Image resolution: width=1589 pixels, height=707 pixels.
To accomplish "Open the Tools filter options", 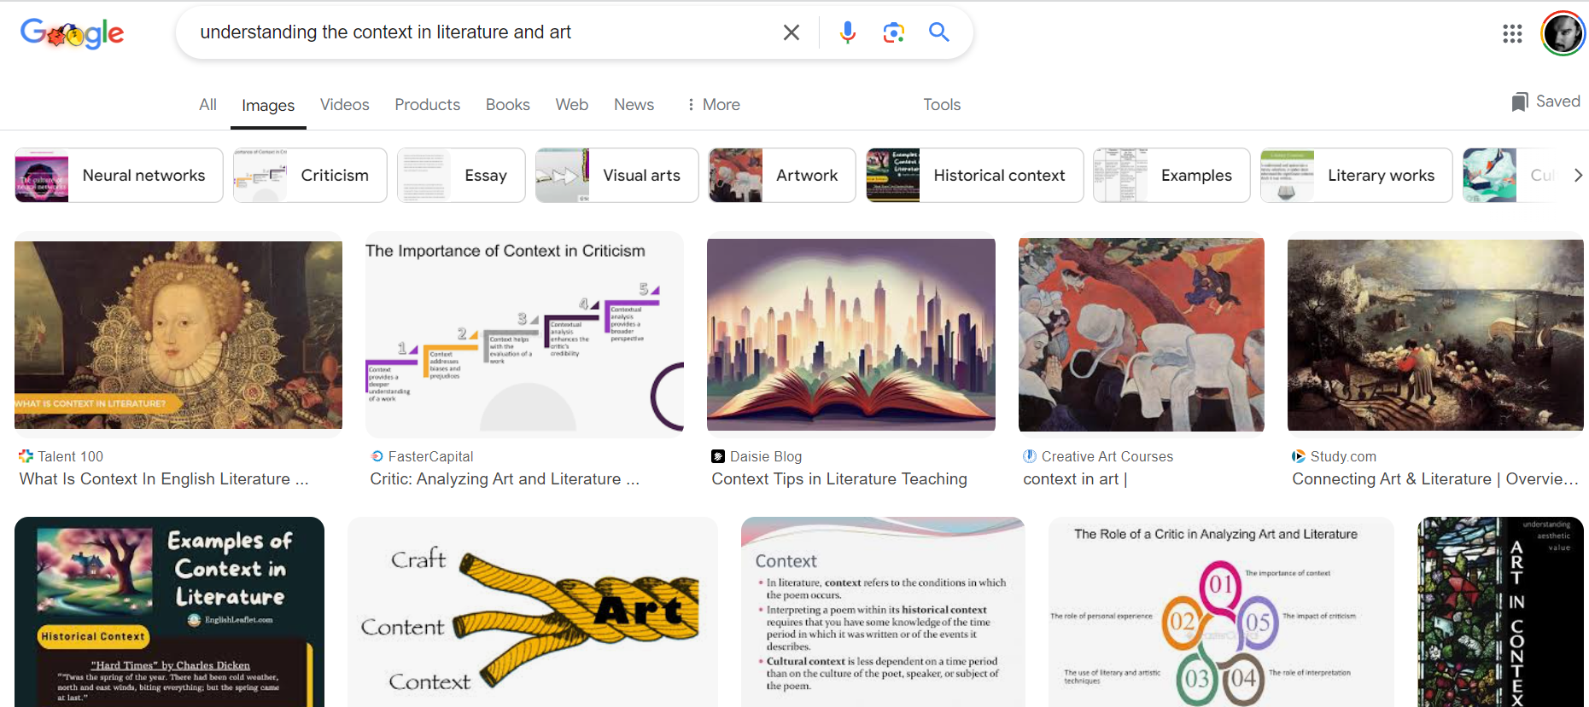I will click(x=942, y=104).
